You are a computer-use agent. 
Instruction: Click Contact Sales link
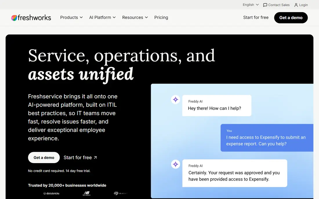tap(276, 5)
